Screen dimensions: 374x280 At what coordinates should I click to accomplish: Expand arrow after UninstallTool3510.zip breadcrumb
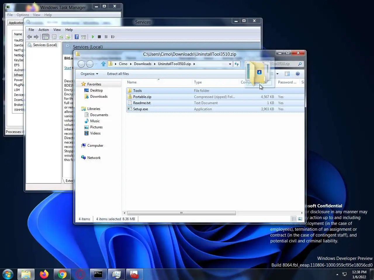point(194,64)
